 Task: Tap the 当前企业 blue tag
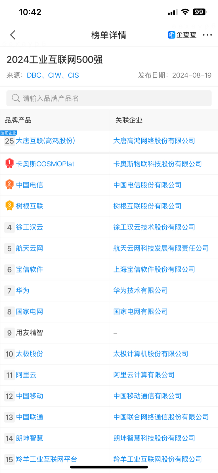click(9, 133)
